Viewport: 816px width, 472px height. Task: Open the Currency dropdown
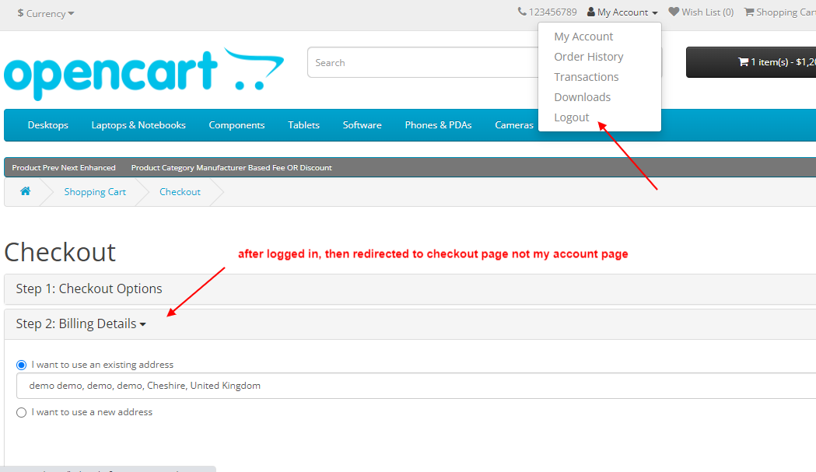coord(46,13)
